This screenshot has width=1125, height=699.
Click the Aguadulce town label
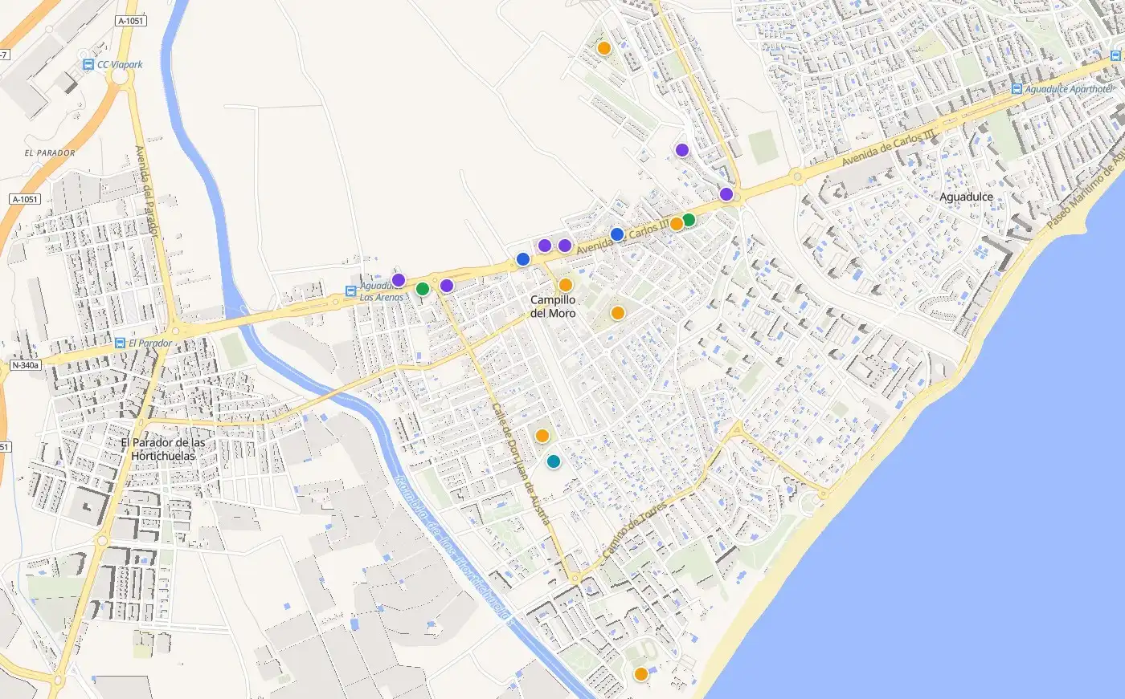point(967,197)
